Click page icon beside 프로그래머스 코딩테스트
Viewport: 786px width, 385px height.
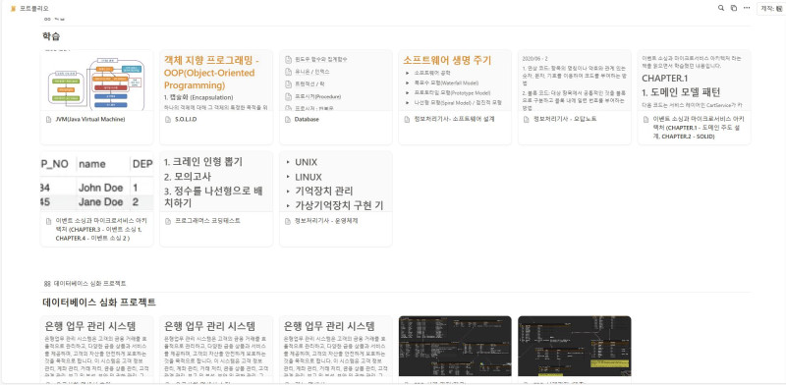[x=168, y=221]
